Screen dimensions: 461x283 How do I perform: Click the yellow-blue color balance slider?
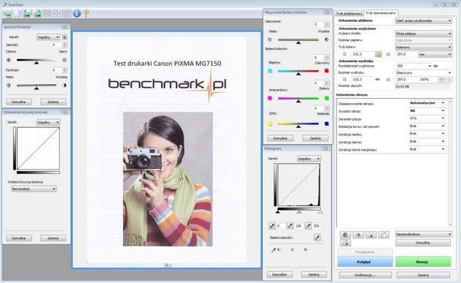[x=298, y=124]
